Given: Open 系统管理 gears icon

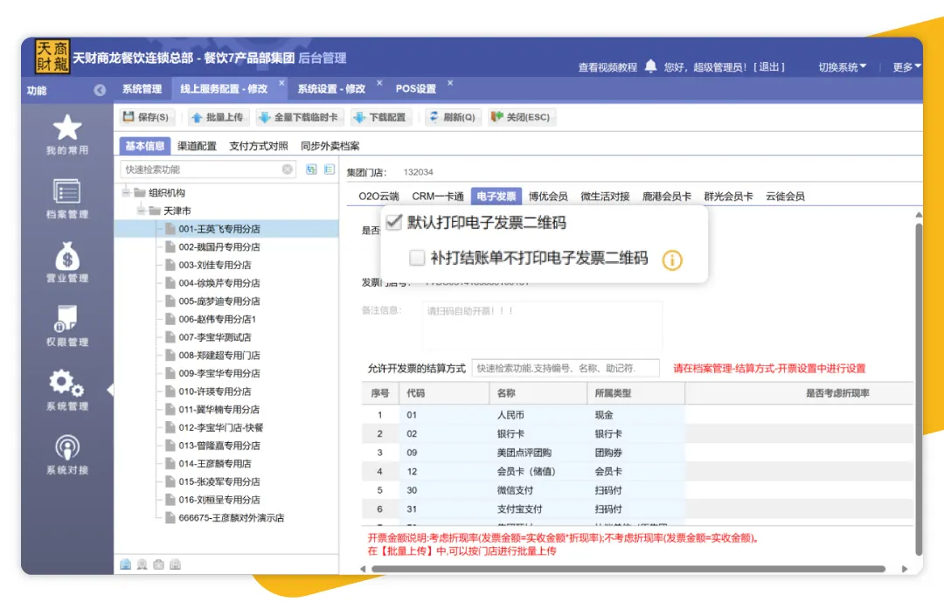Looking at the screenshot, I should [66, 383].
